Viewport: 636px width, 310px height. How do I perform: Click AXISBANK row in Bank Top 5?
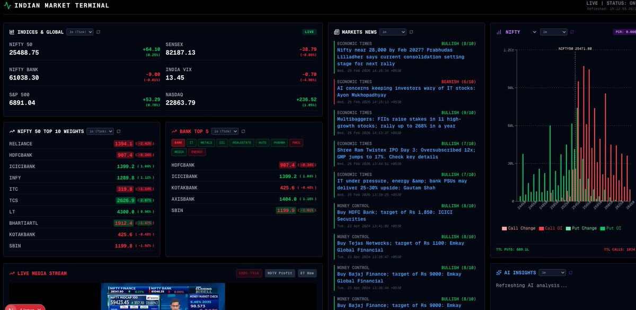coord(244,199)
